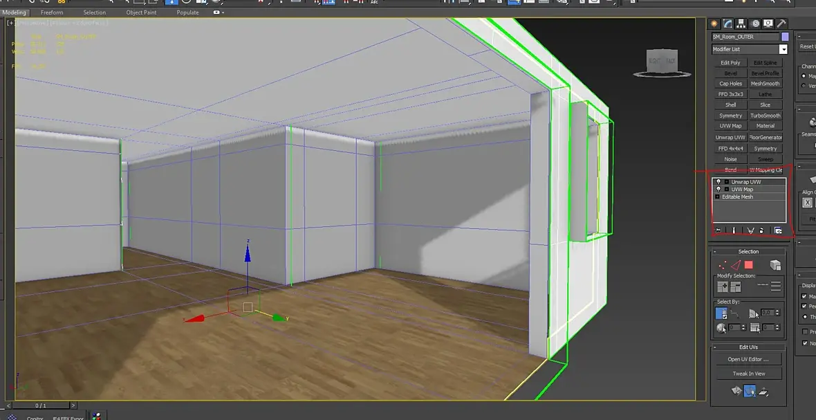Add Edit Poly modifier
This screenshot has width=816, height=420.
(x=731, y=62)
